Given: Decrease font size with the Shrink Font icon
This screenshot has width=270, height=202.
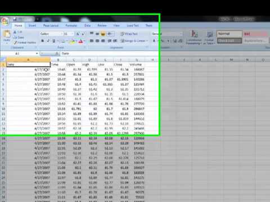Looking at the screenshot, I should pyautogui.click(x=83, y=34).
